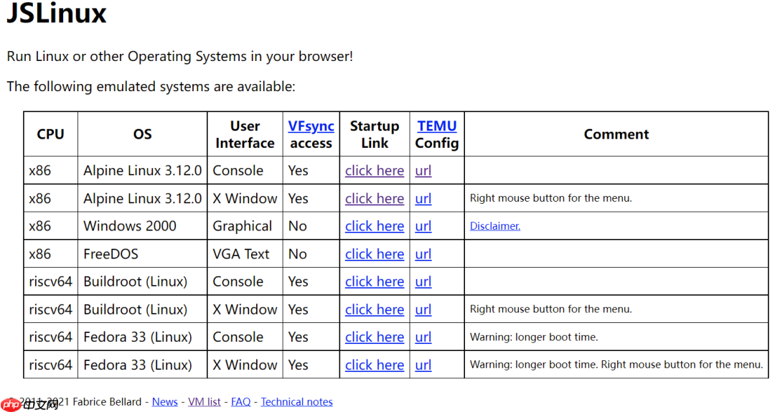
Task: Open the Windows 2000 Disclaimer link
Action: (x=494, y=226)
